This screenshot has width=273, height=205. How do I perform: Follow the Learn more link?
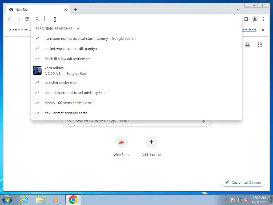point(249,30)
